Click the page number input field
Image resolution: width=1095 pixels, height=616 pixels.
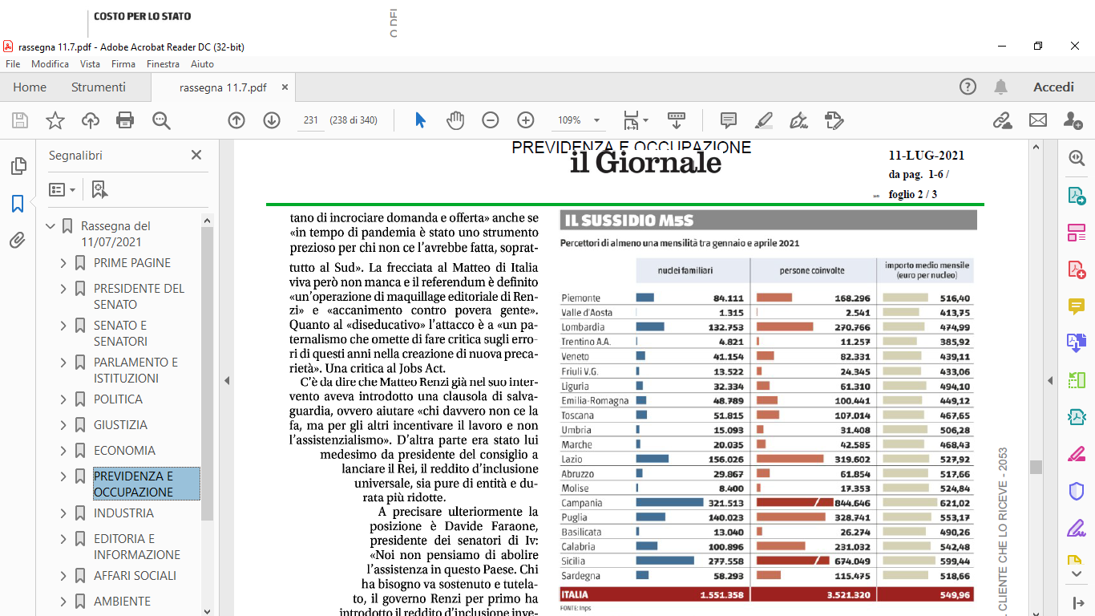coord(311,120)
